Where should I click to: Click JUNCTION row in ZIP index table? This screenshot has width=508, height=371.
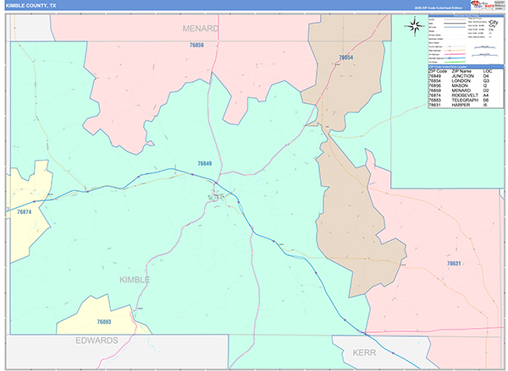click(466, 76)
